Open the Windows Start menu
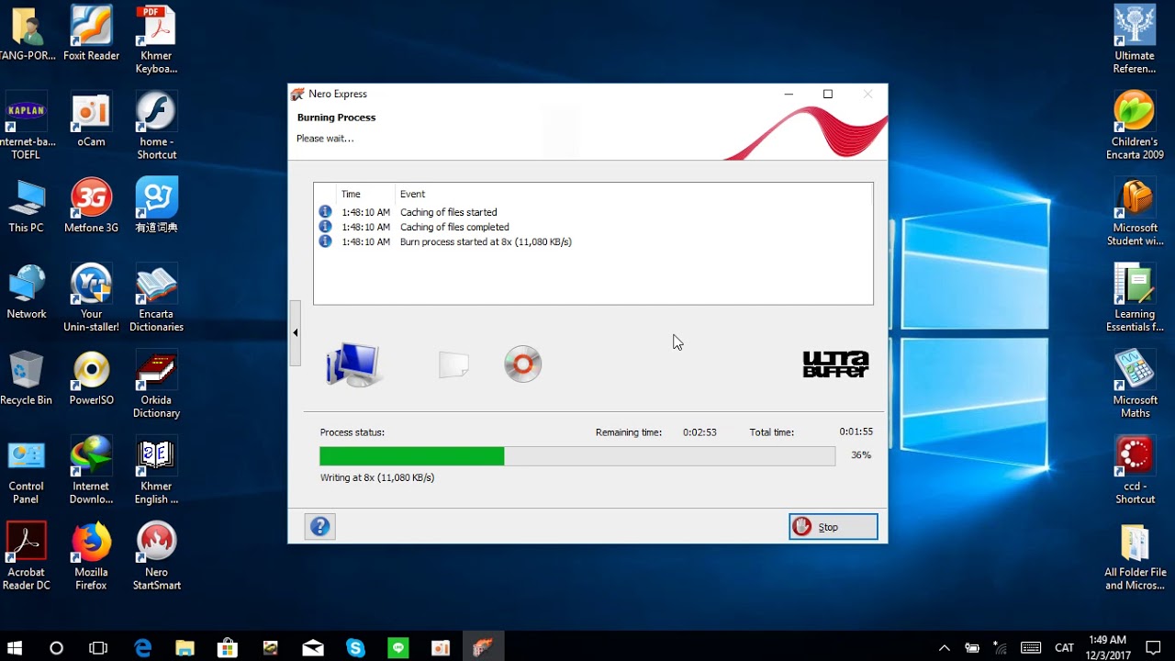Image resolution: width=1175 pixels, height=661 pixels. [15, 647]
